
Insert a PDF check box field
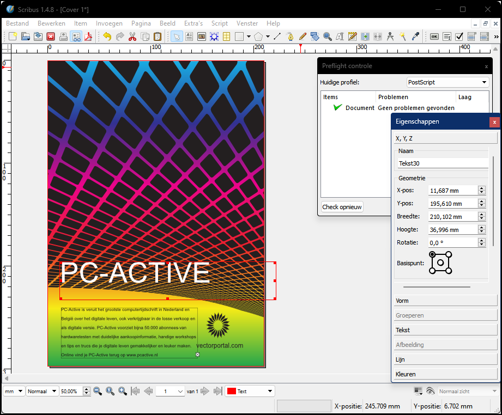459,36
